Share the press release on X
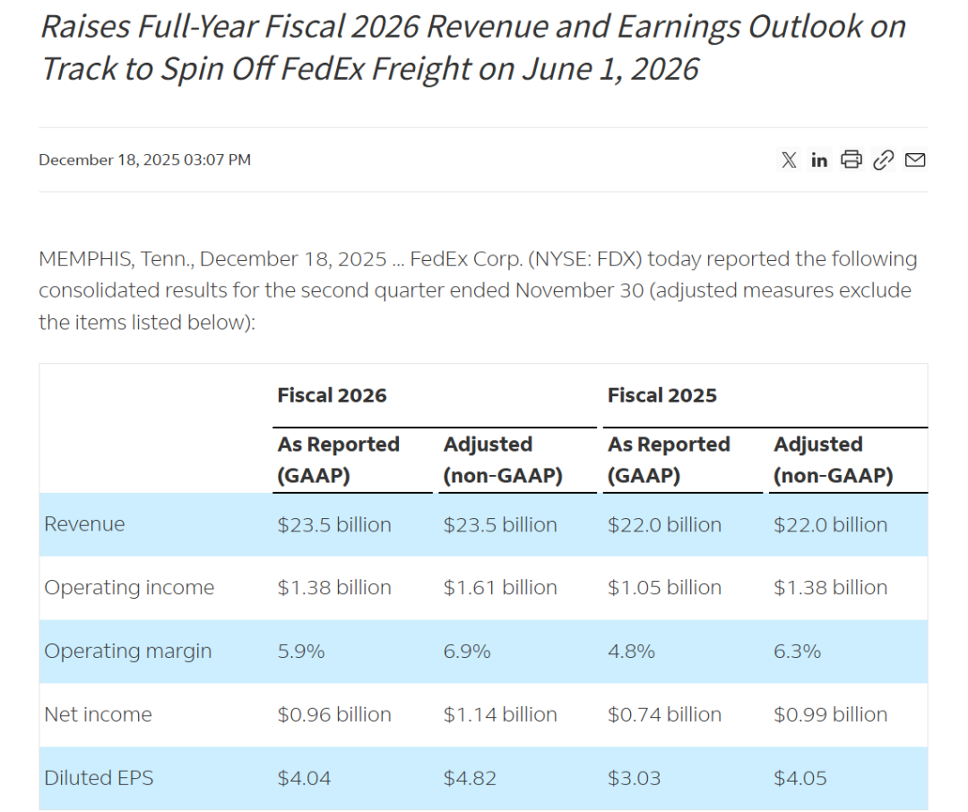The width and height of the screenshot is (968, 812). (x=789, y=160)
